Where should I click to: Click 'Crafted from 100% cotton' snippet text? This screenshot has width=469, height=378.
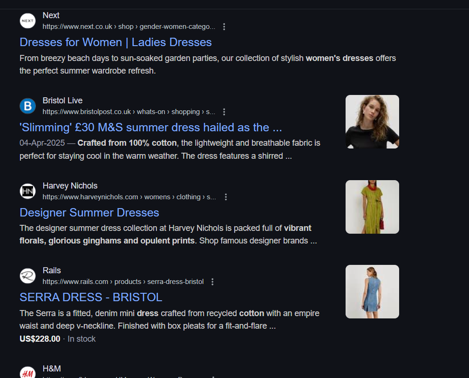tap(127, 143)
